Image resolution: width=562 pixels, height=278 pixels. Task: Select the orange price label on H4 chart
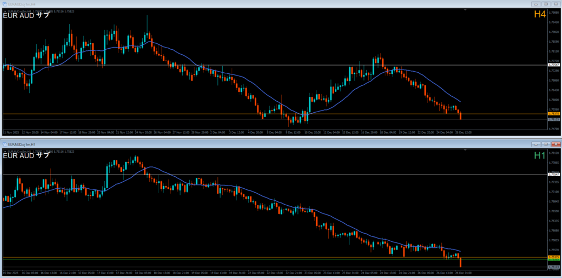[x=553, y=114]
